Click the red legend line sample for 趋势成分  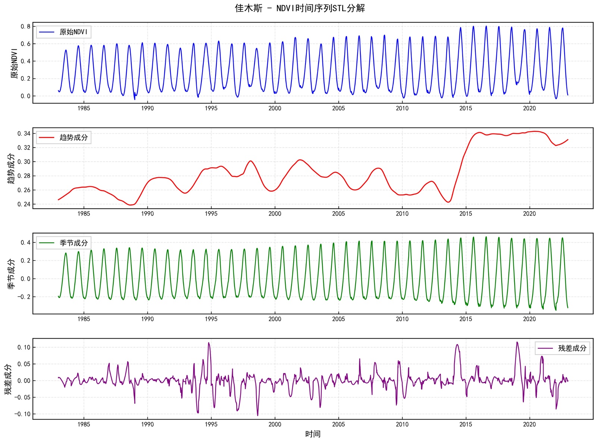[x=47, y=138]
